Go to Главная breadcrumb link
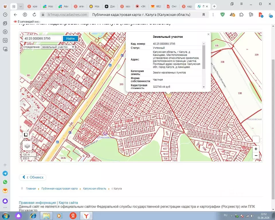 pyautogui.click(x=31, y=188)
